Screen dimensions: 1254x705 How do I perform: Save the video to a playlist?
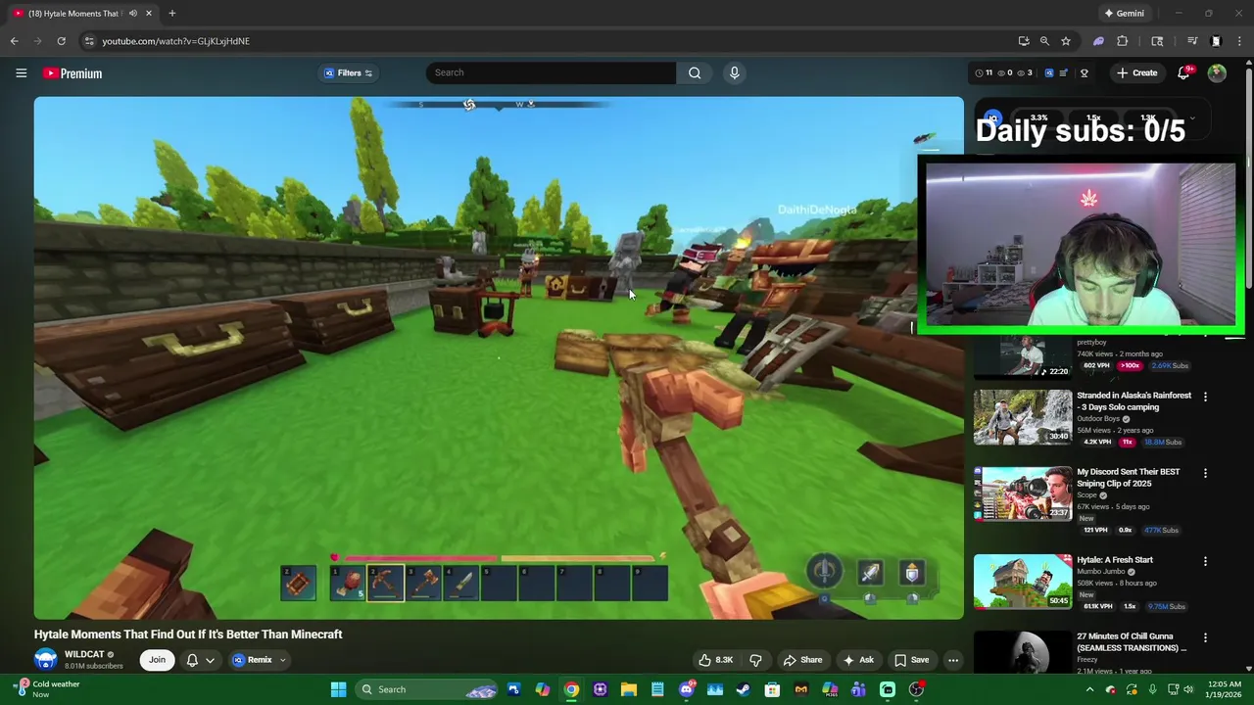tap(911, 660)
